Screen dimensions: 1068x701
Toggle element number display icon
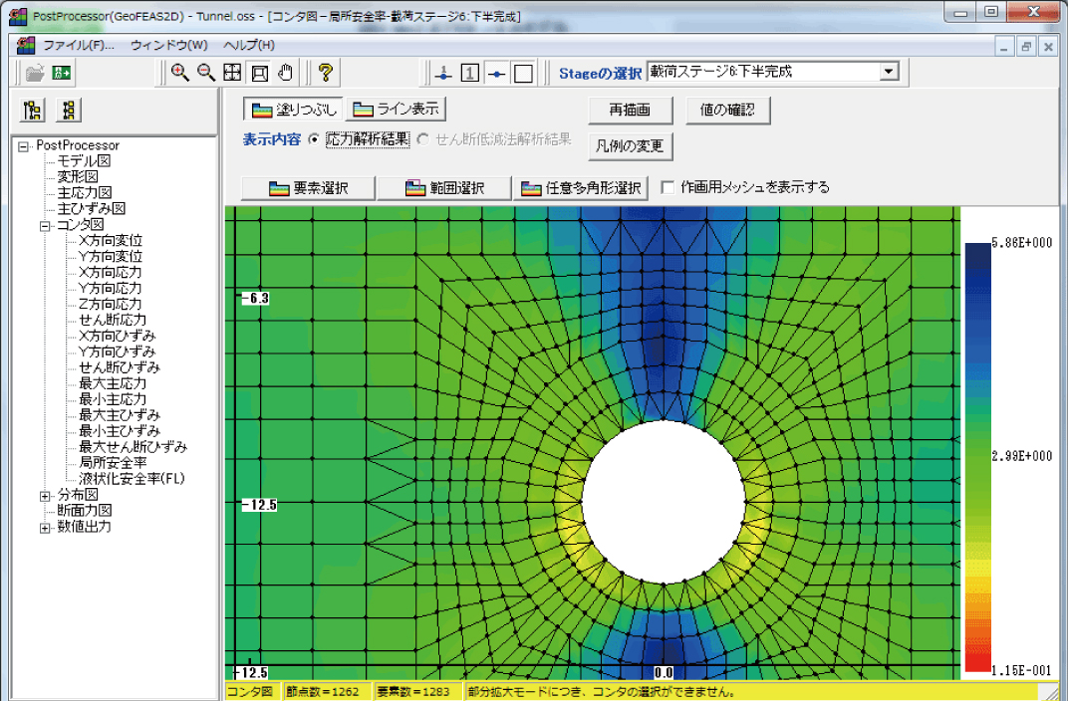[x=470, y=72]
